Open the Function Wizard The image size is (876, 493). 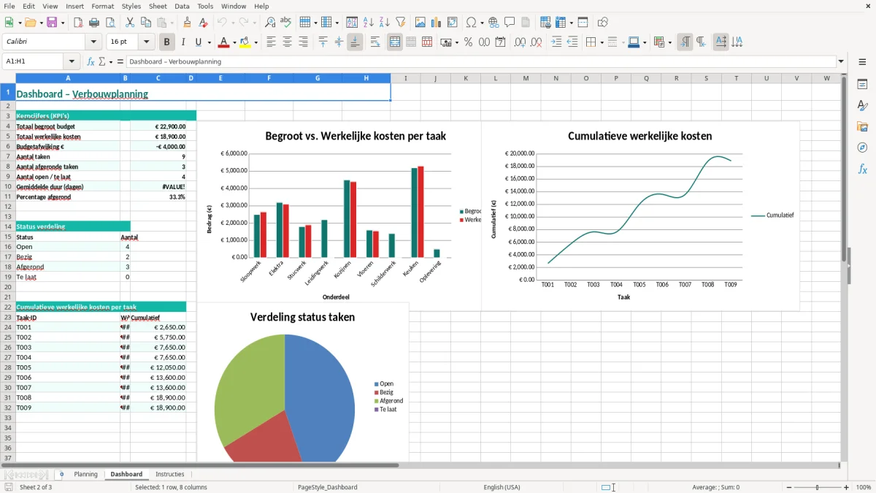pyautogui.click(x=91, y=61)
